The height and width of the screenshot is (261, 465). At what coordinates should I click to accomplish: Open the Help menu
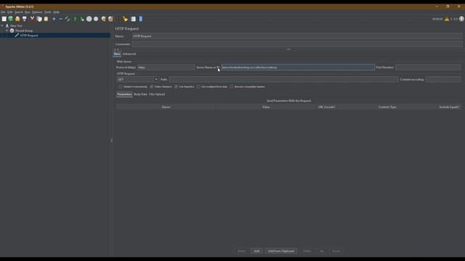pos(56,12)
